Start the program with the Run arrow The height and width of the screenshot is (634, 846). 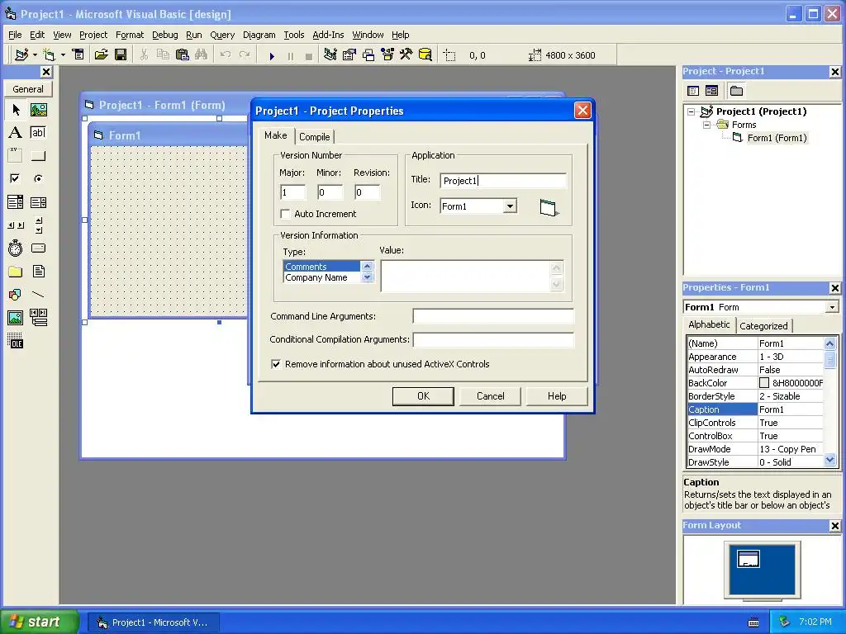point(272,55)
